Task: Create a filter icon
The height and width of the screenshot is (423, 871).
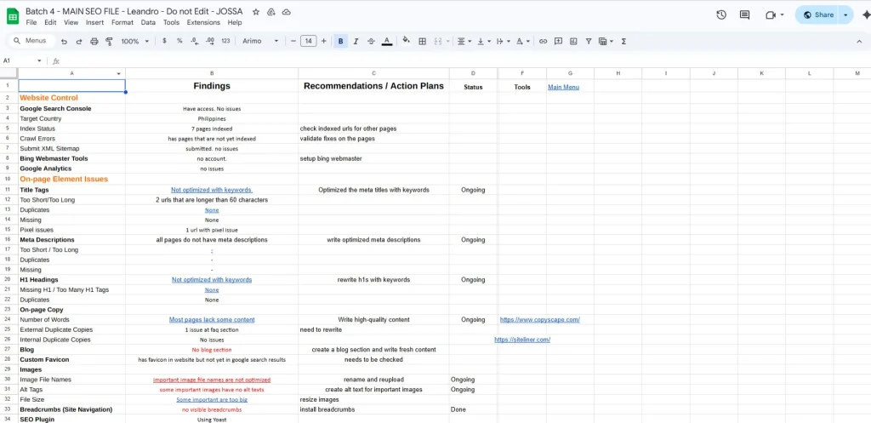Action: [x=589, y=41]
